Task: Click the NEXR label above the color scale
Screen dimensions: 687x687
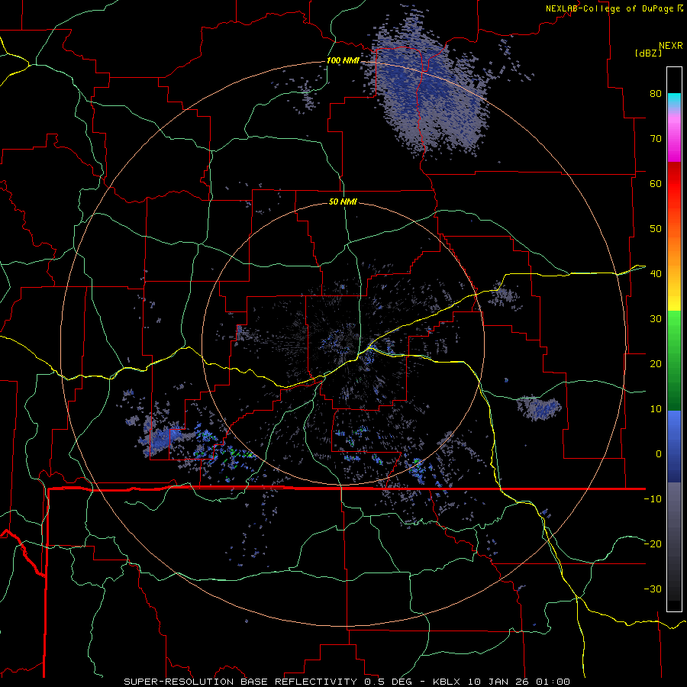Action: (671, 46)
